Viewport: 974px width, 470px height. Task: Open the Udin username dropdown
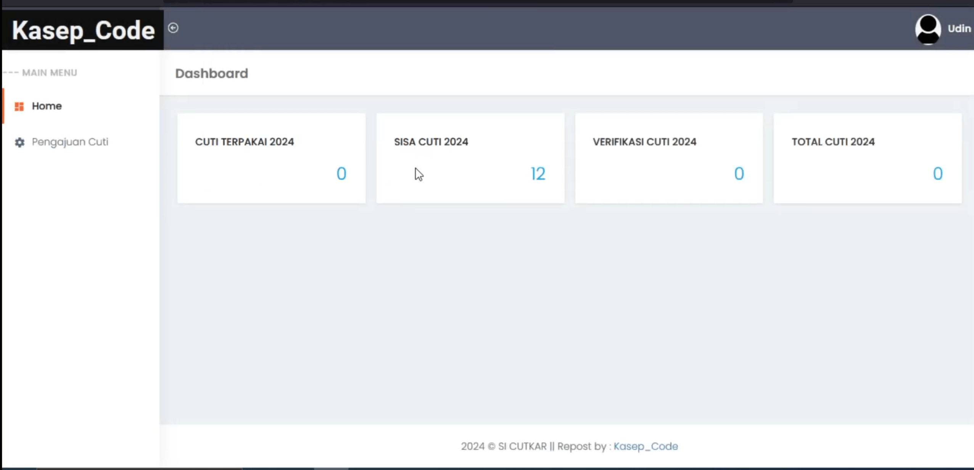tap(959, 29)
